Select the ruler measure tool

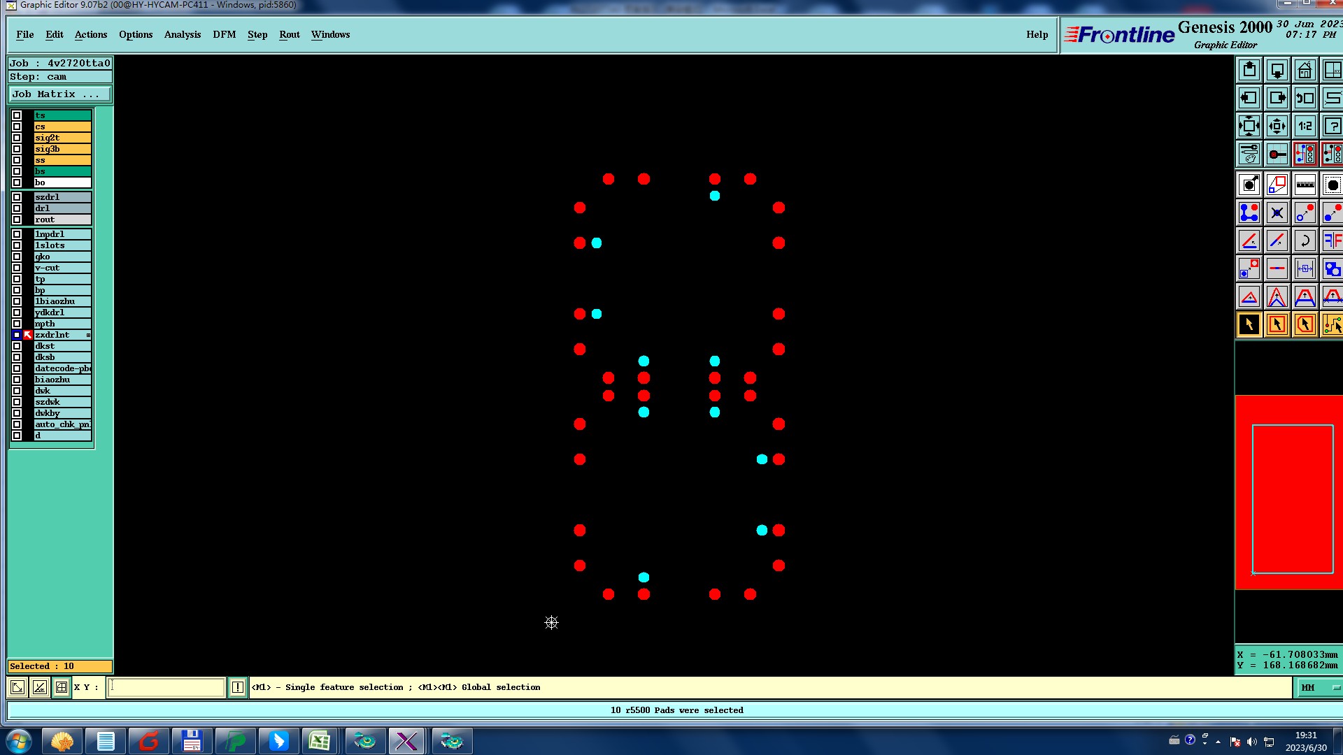coord(1305,185)
